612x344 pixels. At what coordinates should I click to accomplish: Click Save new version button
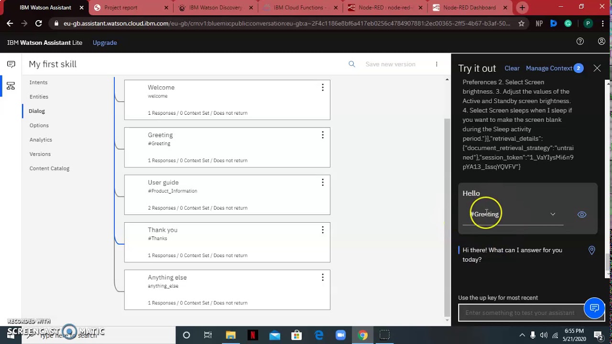coord(390,64)
